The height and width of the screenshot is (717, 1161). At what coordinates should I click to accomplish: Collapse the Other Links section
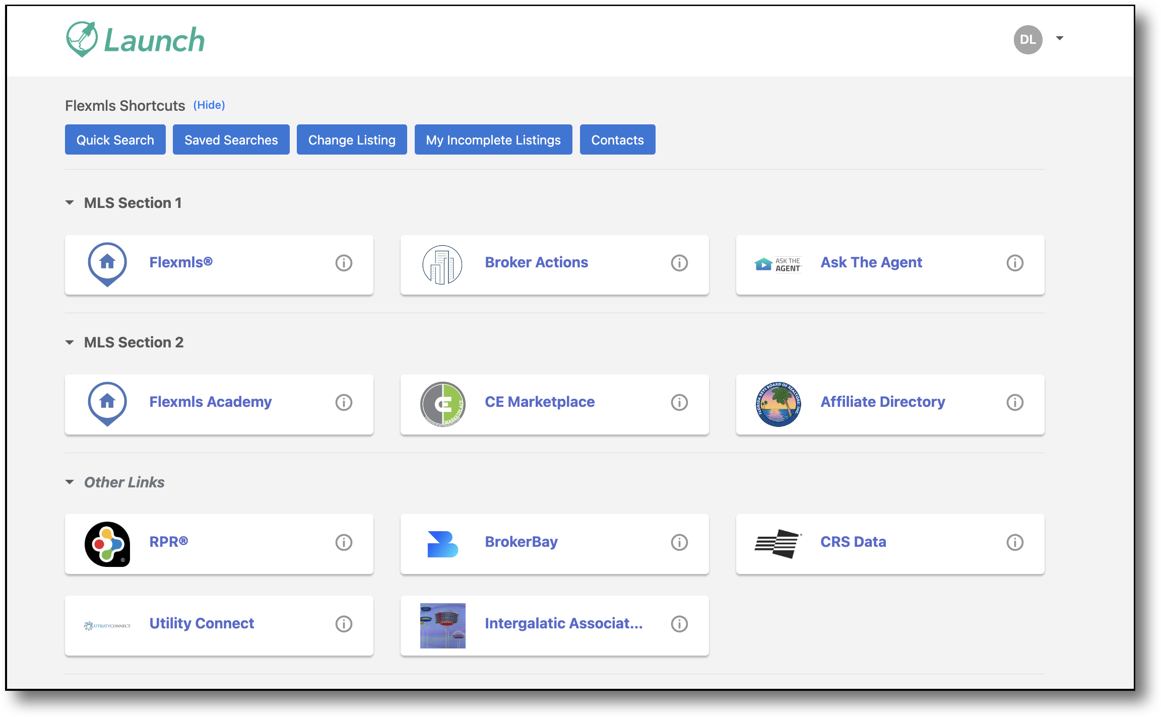point(70,482)
